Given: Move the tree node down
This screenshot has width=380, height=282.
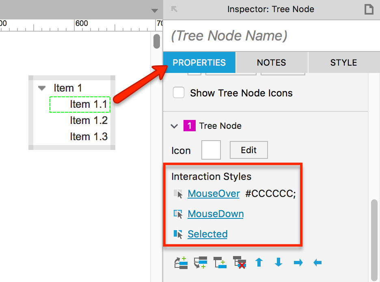Looking at the screenshot, I should pyautogui.click(x=278, y=263).
